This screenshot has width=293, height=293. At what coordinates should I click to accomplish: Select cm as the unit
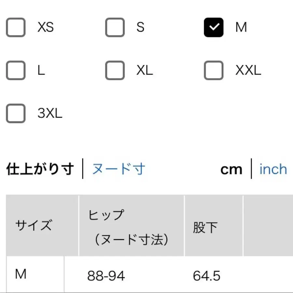coord(231,169)
